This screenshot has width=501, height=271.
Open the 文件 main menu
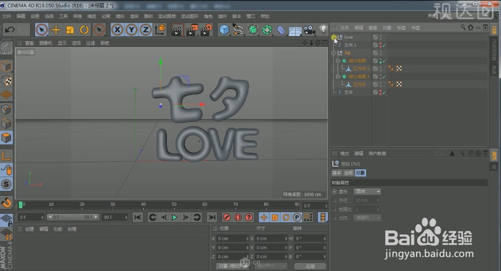click(7, 16)
